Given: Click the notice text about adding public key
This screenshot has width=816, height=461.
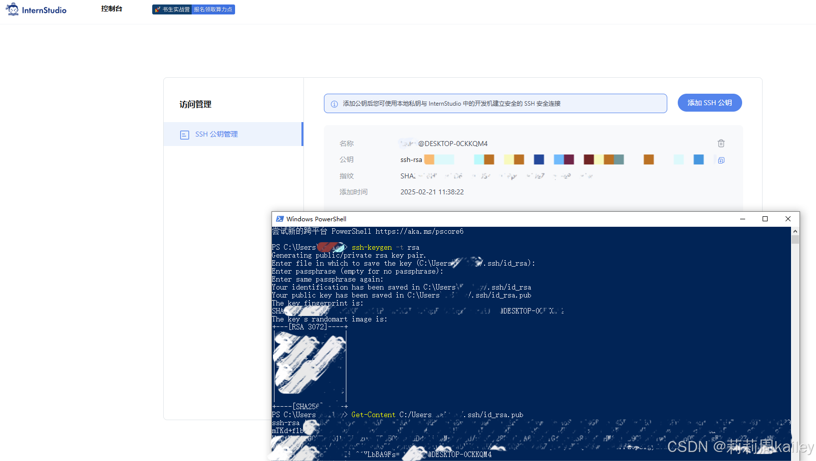Looking at the screenshot, I should pyautogui.click(x=452, y=104).
